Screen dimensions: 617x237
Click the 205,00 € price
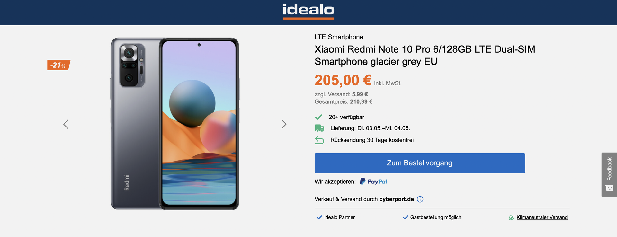coord(343,80)
